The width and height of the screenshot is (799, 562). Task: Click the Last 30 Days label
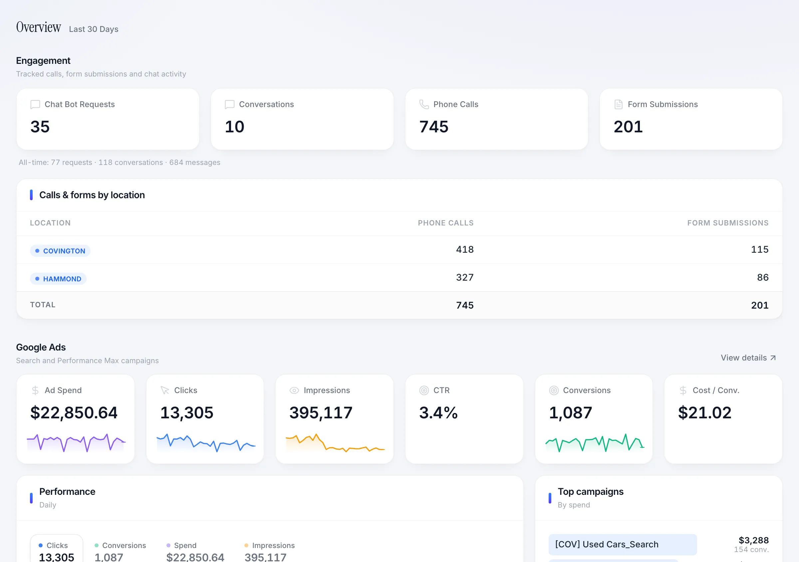(94, 29)
